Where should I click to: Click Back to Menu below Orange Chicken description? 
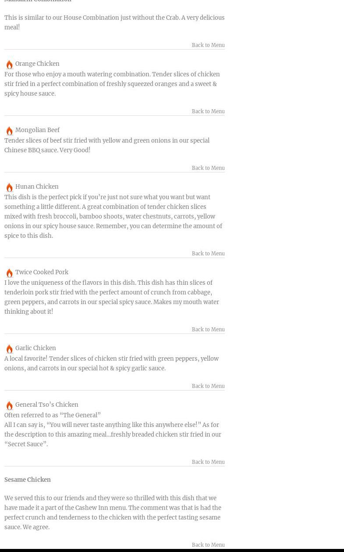[x=208, y=111]
